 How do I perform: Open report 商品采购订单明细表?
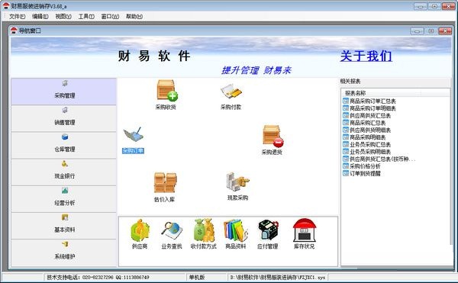pos(369,108)
